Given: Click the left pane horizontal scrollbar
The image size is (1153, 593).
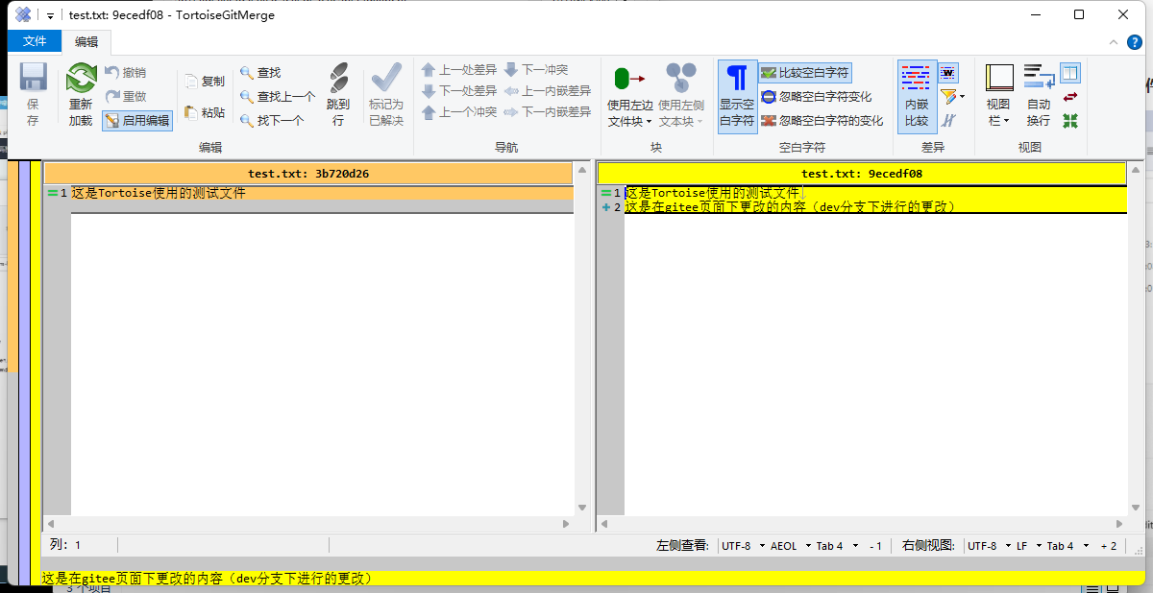Looking at the screenshot, I should (308, 524).
